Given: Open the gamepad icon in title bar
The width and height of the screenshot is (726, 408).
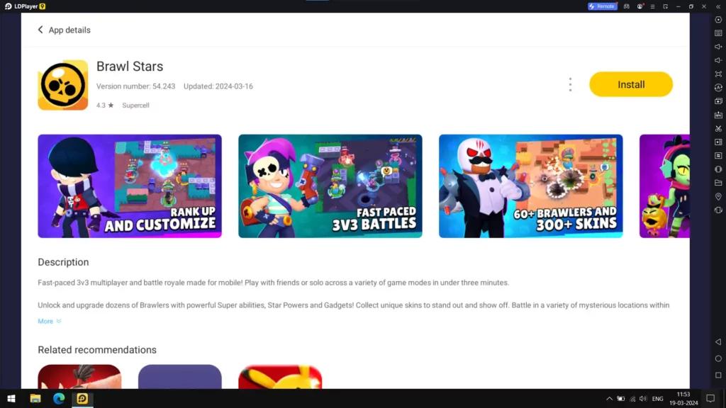Looking at the screenshot, I should click(627, 6).
